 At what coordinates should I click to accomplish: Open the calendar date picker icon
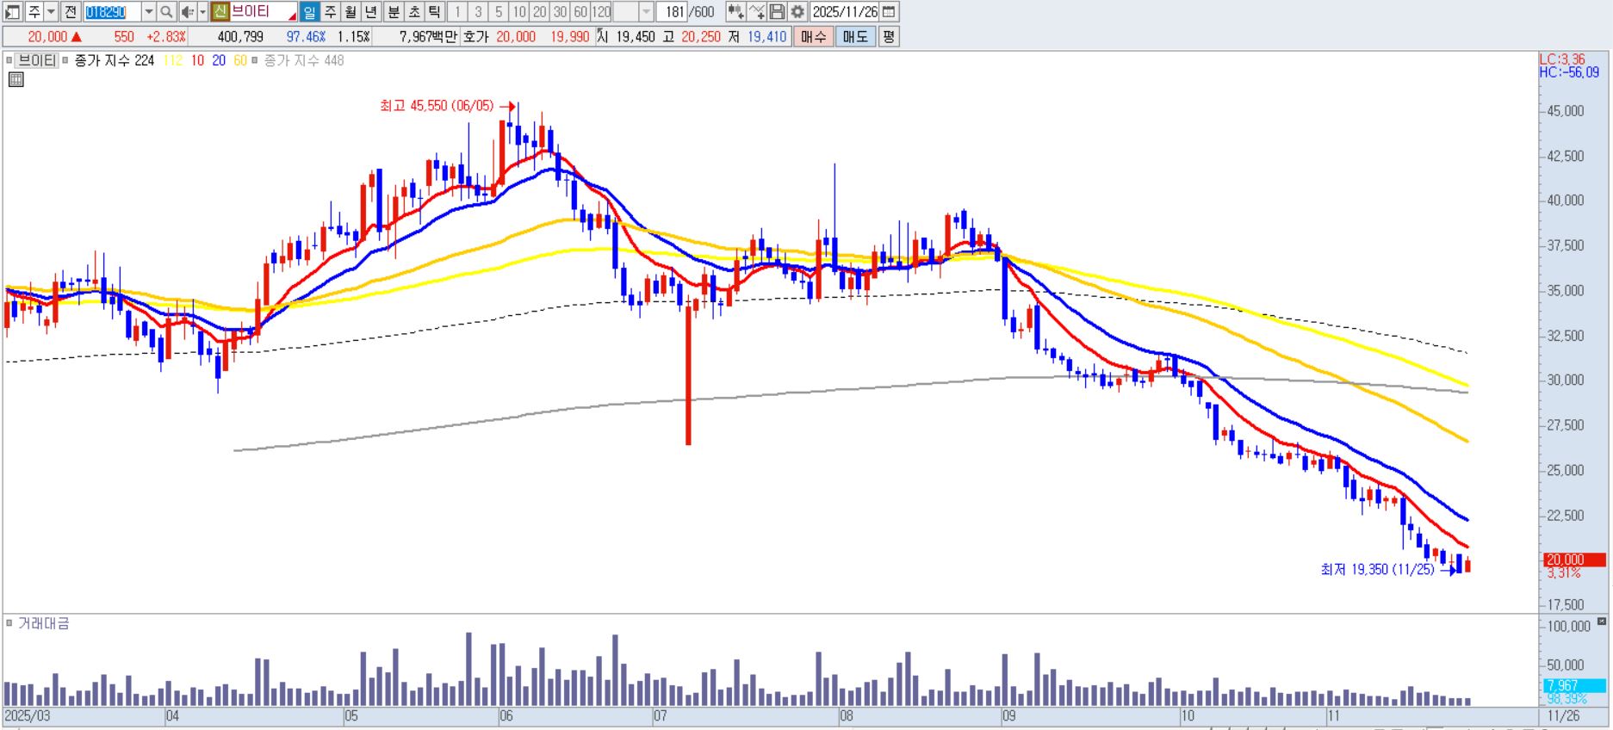890,12
